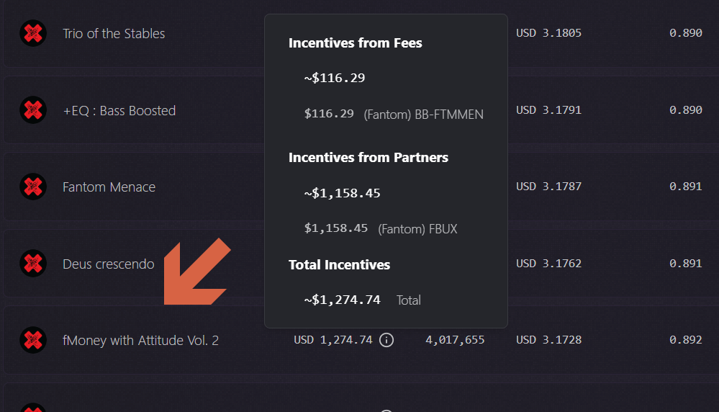The image size is (719, 412).
Task: Click USD 3.1805 value in first row
Action: [x=548, y=33]
